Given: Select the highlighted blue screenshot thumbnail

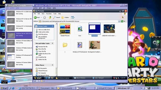Looking at the screenshot, I should coord(95,29).
